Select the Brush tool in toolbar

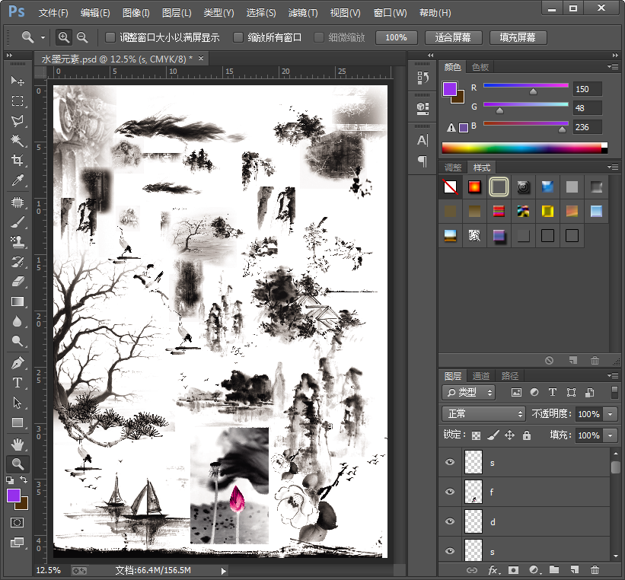(x=17, y=222)
